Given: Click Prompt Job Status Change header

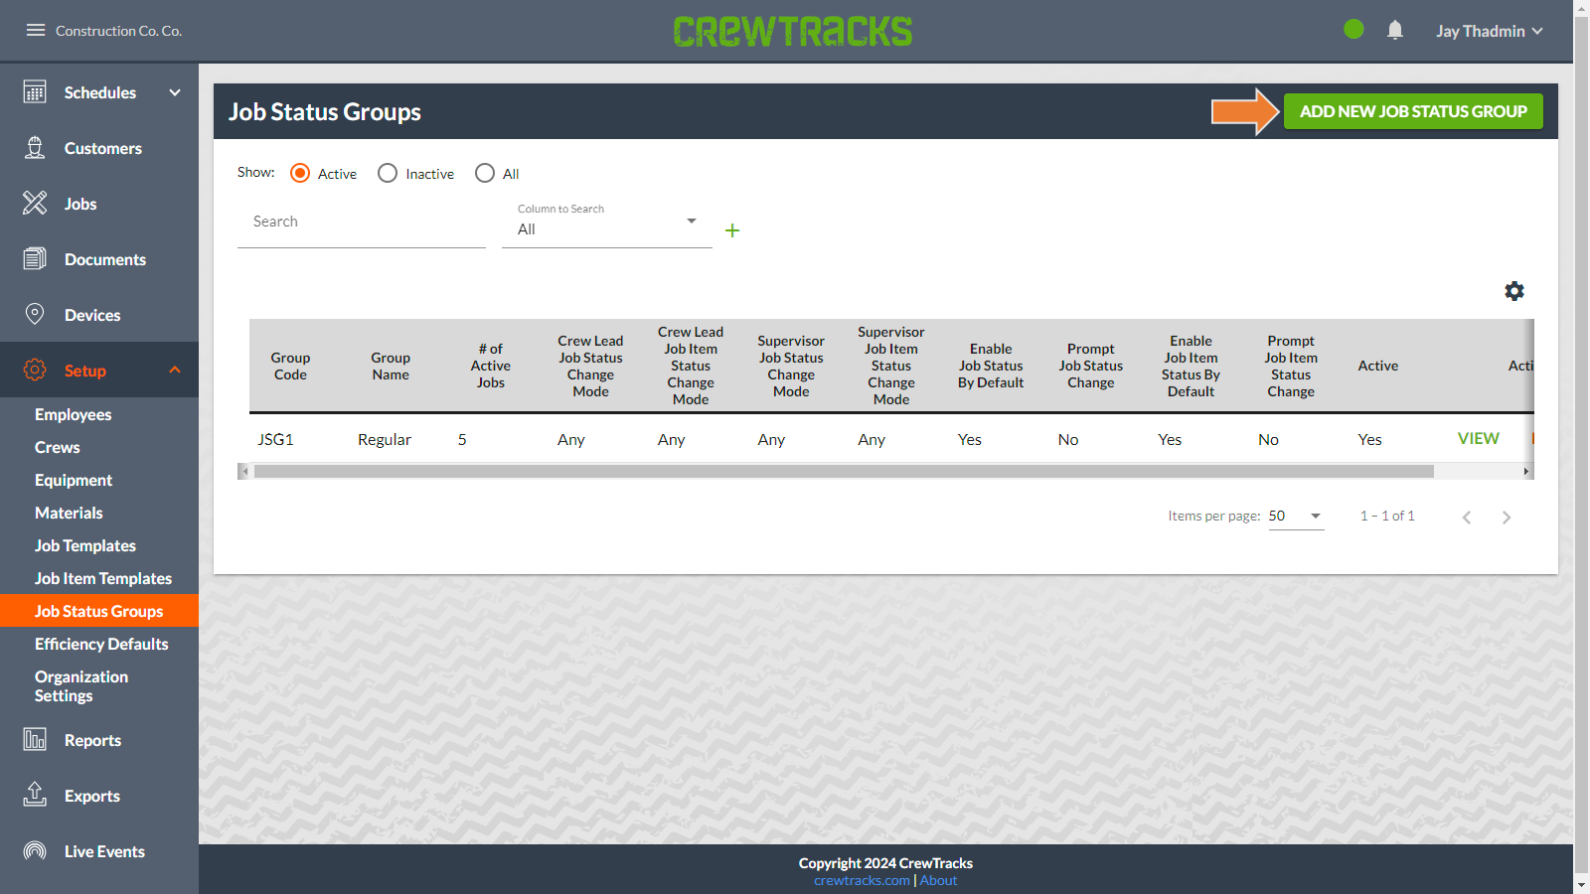Looking at the screenshot, I should click(1091, 366).
